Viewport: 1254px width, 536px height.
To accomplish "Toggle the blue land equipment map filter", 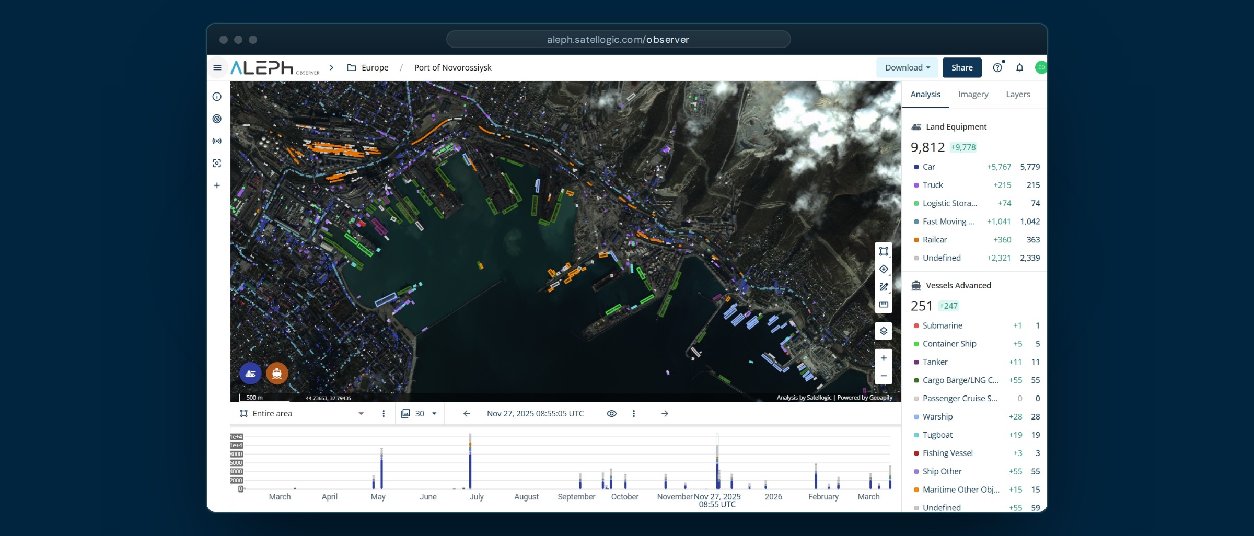I will tap(250, 374).
